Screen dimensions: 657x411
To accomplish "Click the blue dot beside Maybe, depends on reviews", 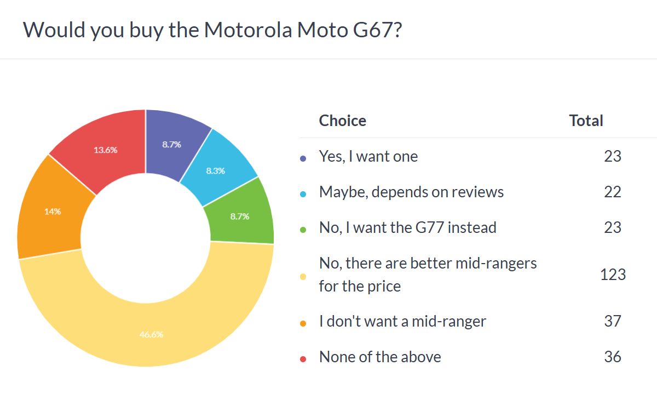I will click(x=303, y=194).
